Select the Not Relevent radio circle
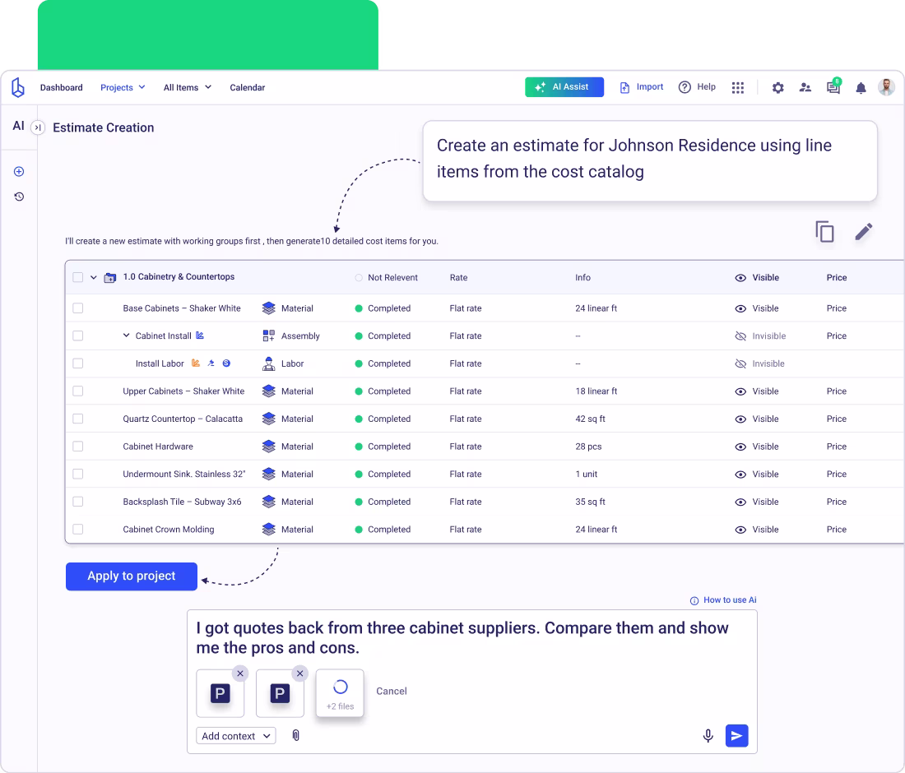The height and width of the screenshot is (773, 905). point(359,277)
